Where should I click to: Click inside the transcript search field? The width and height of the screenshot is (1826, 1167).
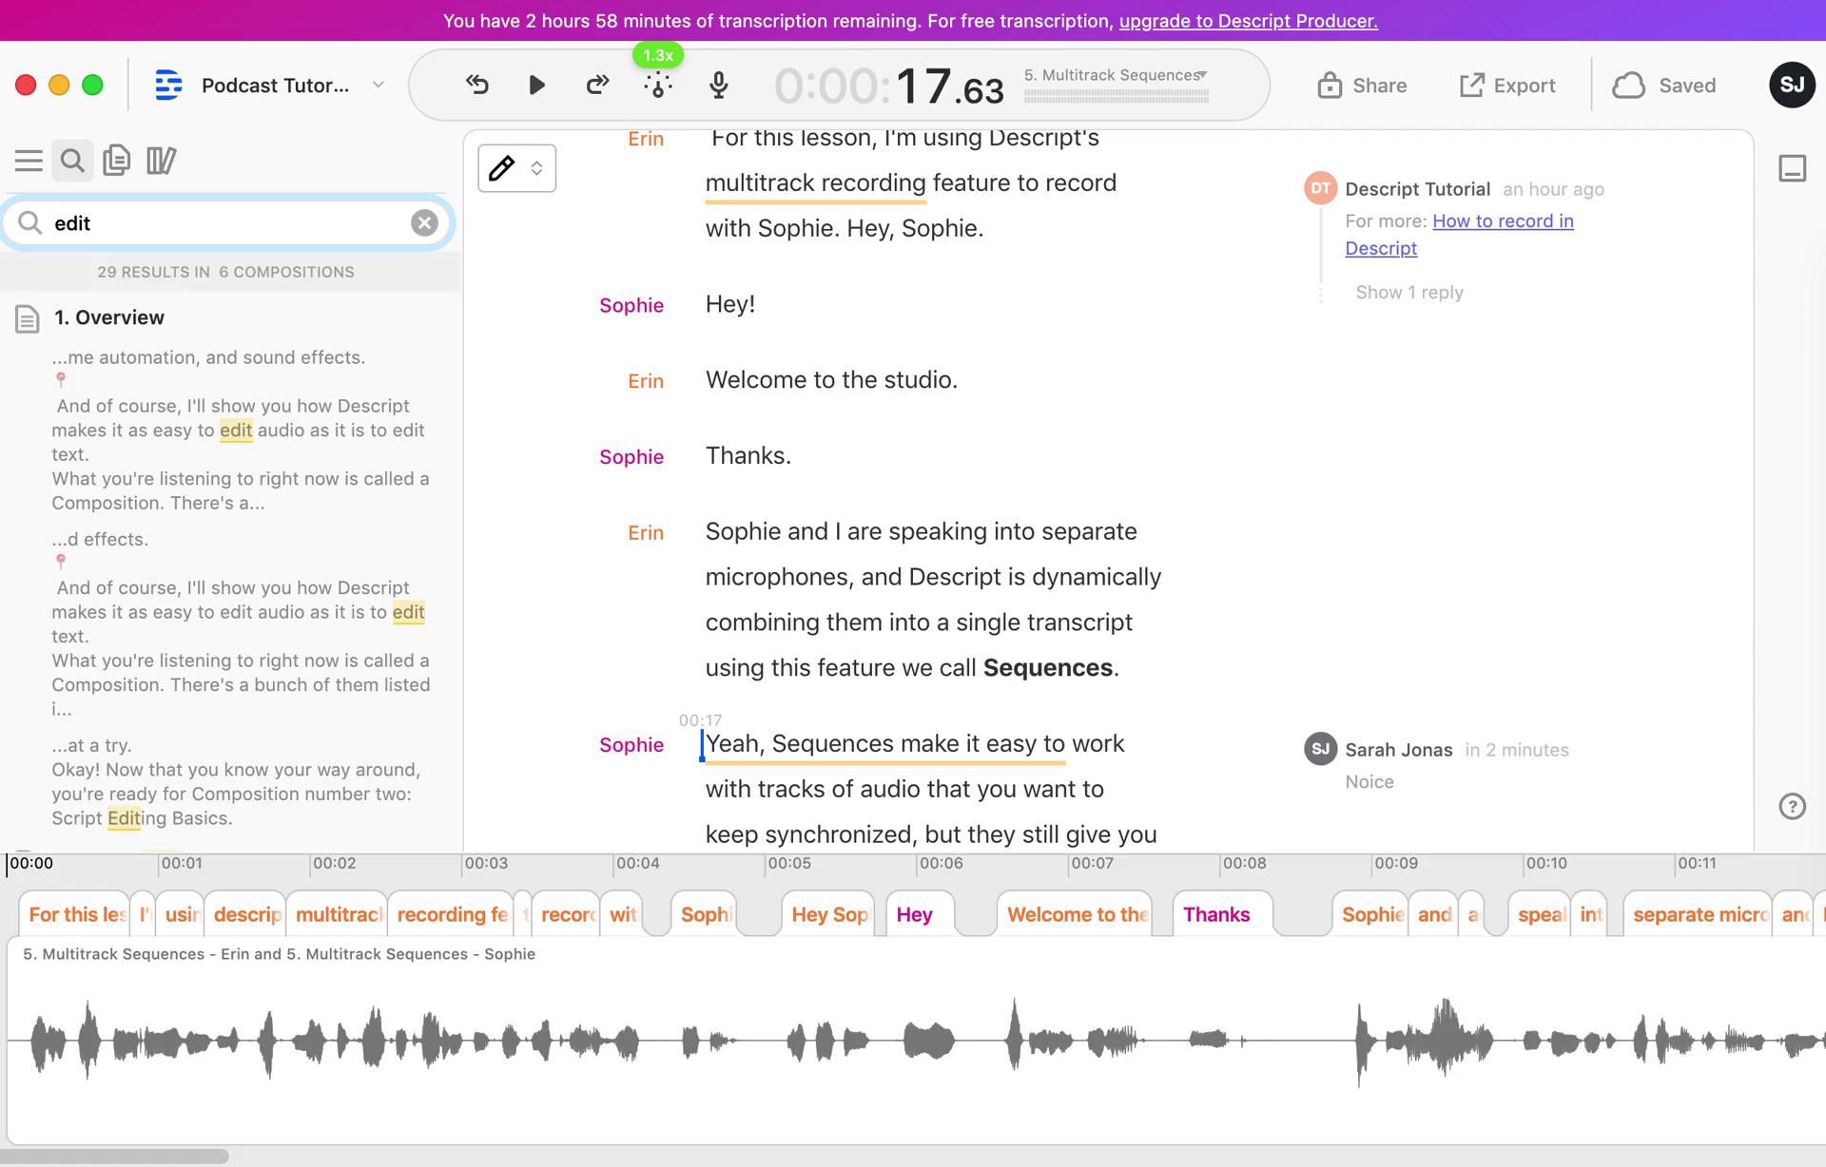click(226, 222)
